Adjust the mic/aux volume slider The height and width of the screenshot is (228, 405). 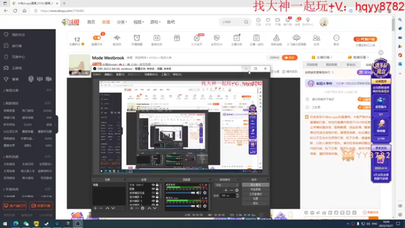pyautogui.click(x=180, y=206)
